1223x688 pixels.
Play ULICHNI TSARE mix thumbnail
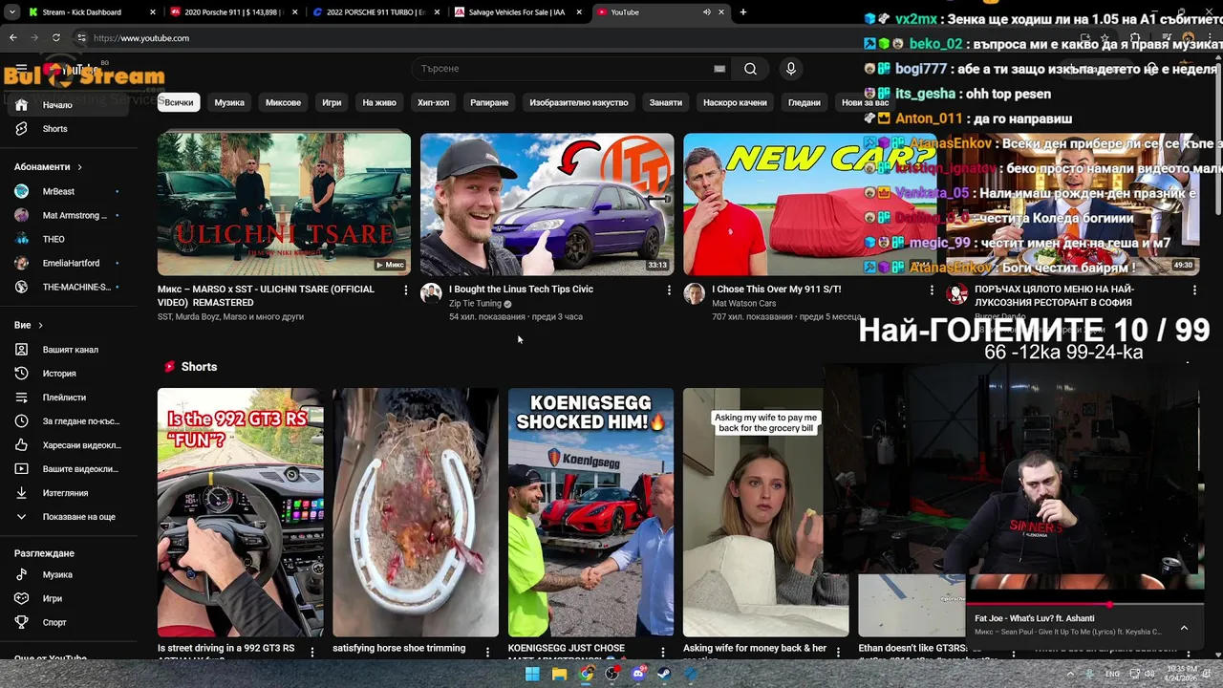pos(284,204)
